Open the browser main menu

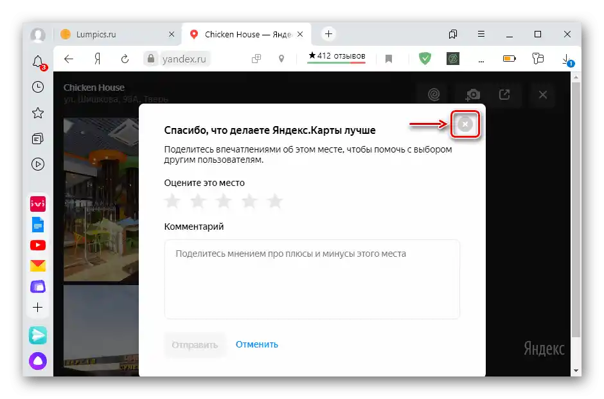pos(481,34)
